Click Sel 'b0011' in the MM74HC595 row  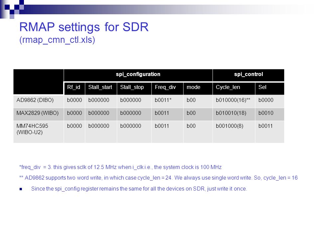266,126
